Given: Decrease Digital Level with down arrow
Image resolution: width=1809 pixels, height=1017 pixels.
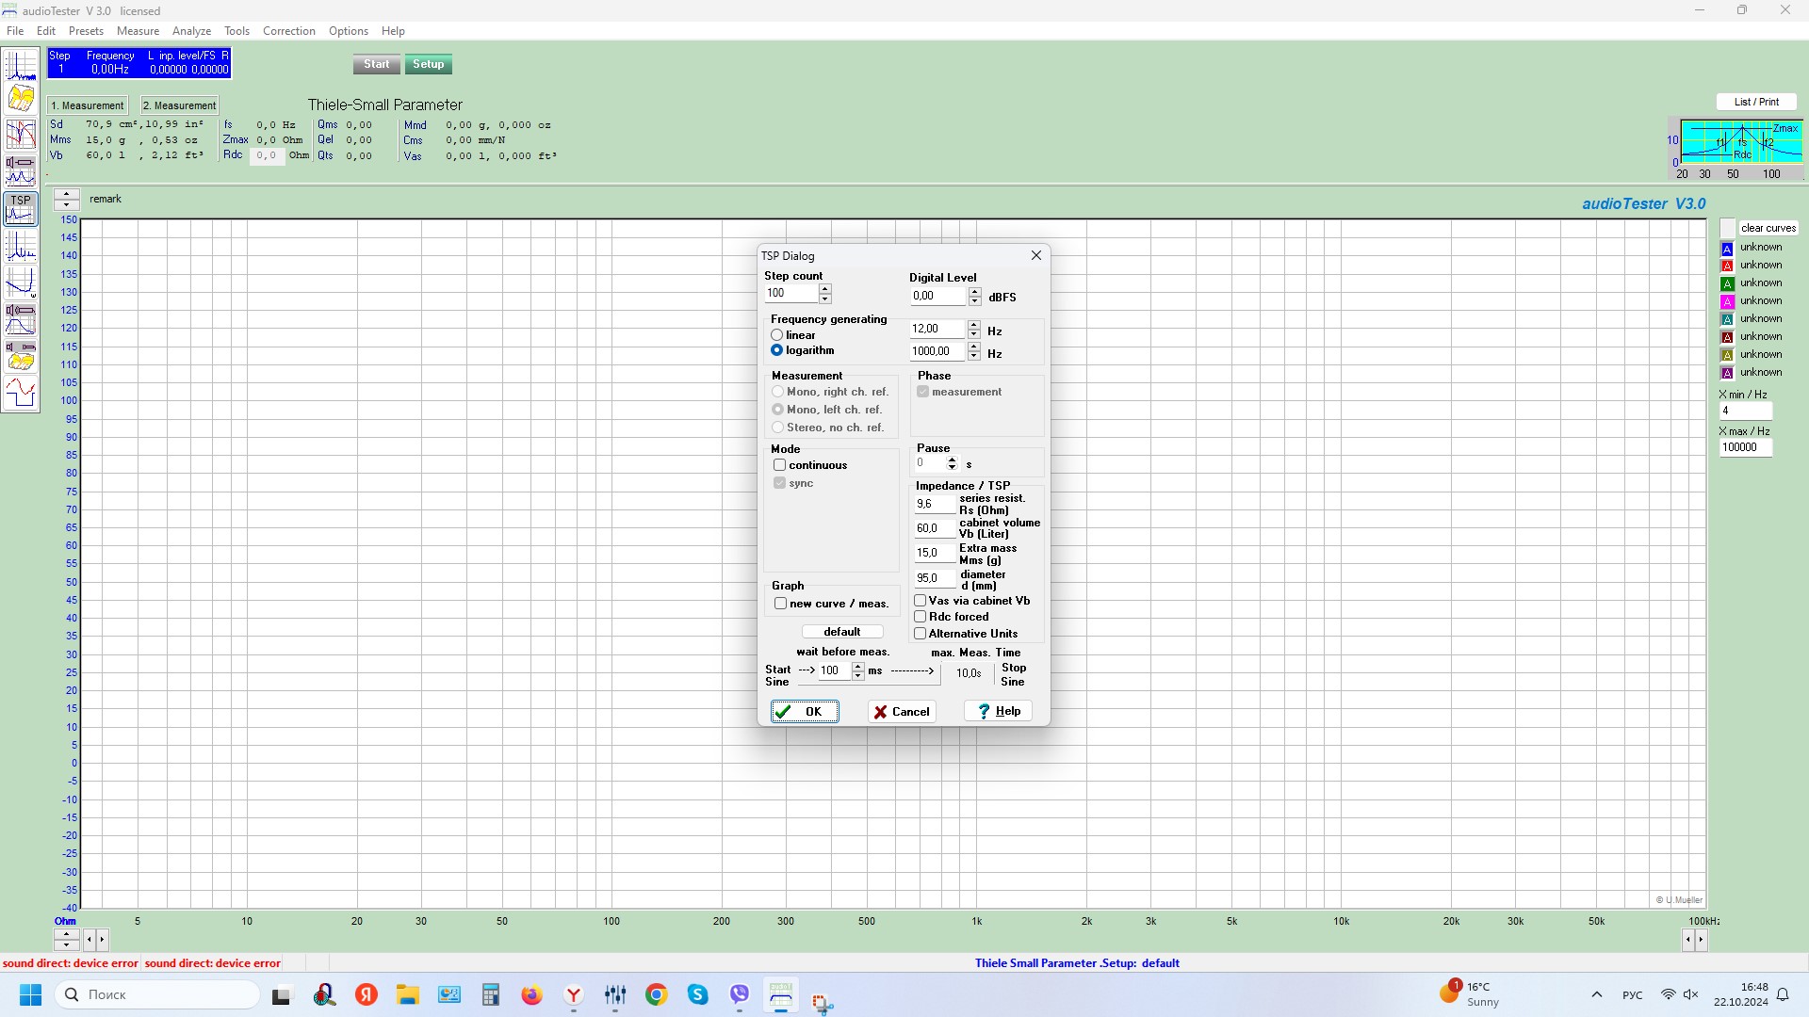Looking at the screenshot, I should coord(974,301).
